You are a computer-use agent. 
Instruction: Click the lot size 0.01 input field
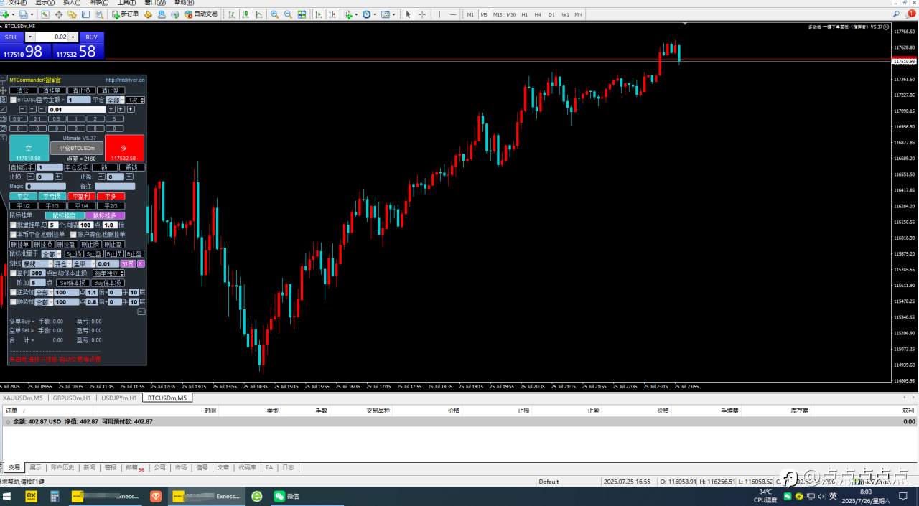[x=77, y=109]
